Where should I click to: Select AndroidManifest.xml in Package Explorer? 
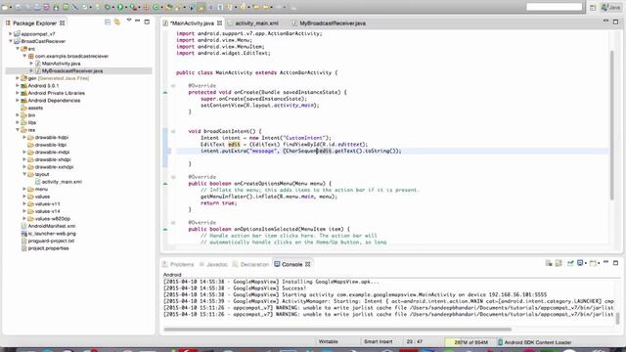tap(51, 226)
